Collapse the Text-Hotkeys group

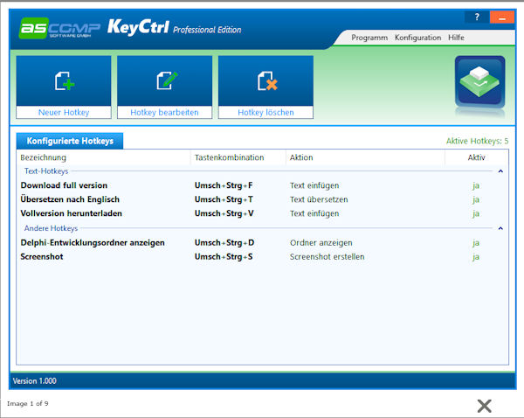pos(500,171)
